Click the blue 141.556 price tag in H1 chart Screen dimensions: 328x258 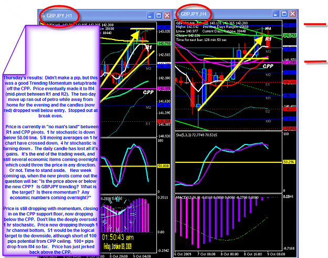pyautogui.click(x=164, y=105)
